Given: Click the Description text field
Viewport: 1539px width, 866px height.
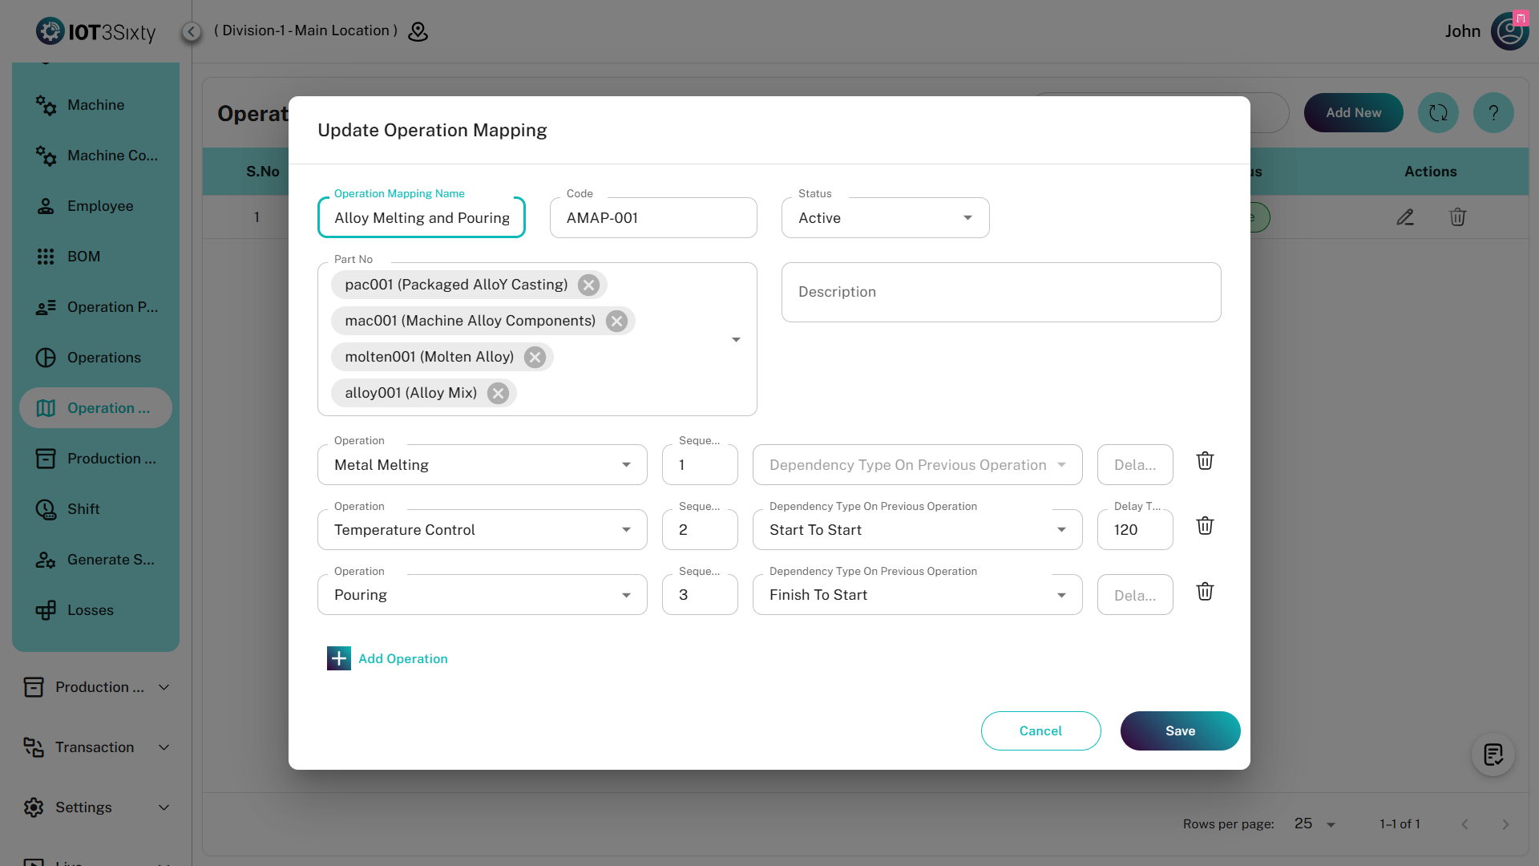Looking at the screenshot, I should coord(1000,293).
